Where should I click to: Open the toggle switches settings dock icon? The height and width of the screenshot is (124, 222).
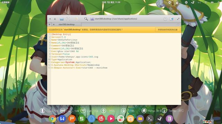121,119
